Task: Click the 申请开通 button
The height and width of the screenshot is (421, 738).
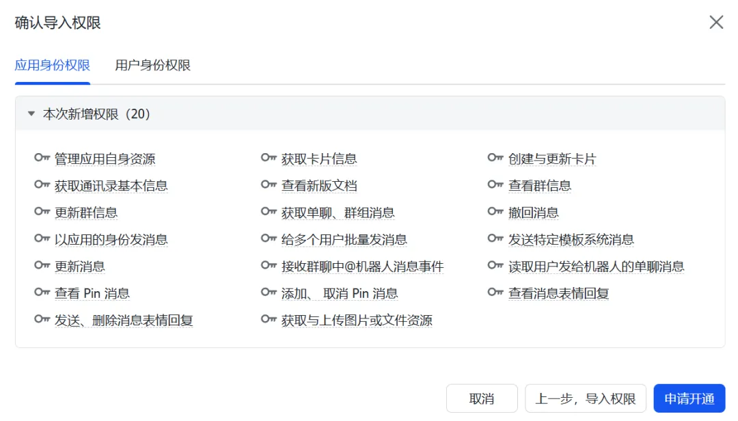Action: pos(689,398)
